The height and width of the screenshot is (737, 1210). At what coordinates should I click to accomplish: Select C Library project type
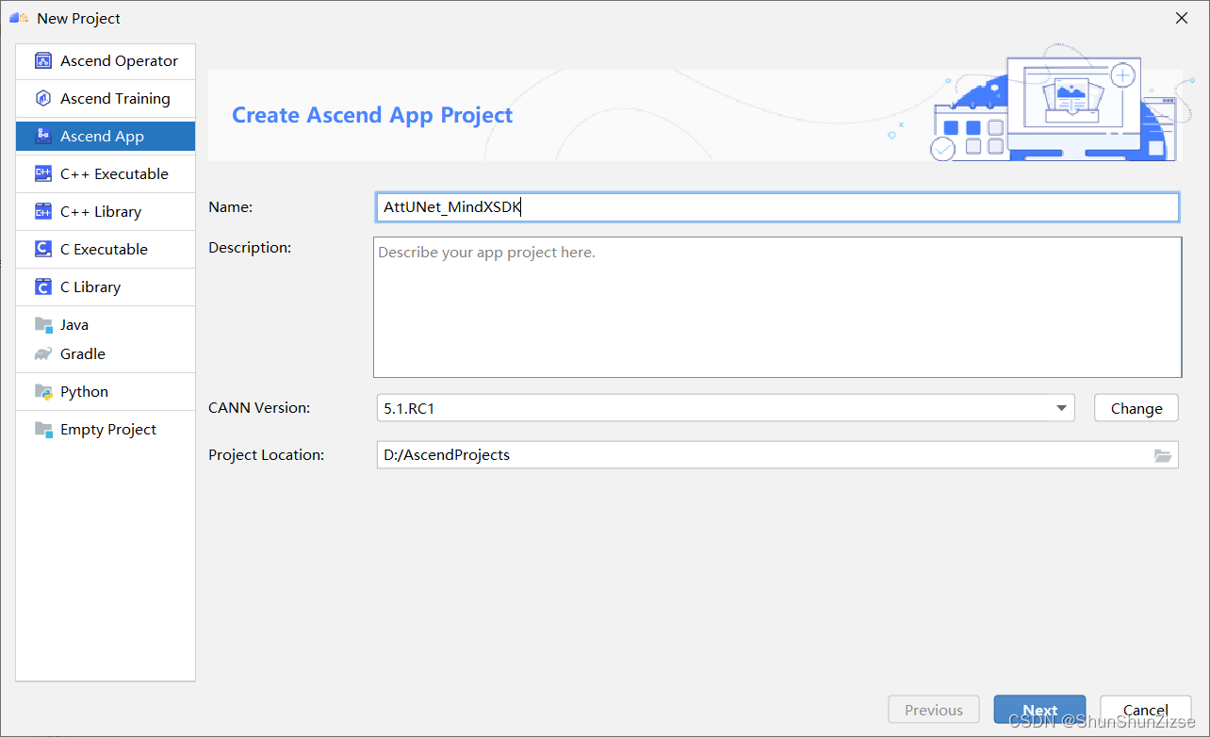coord(106,287)
